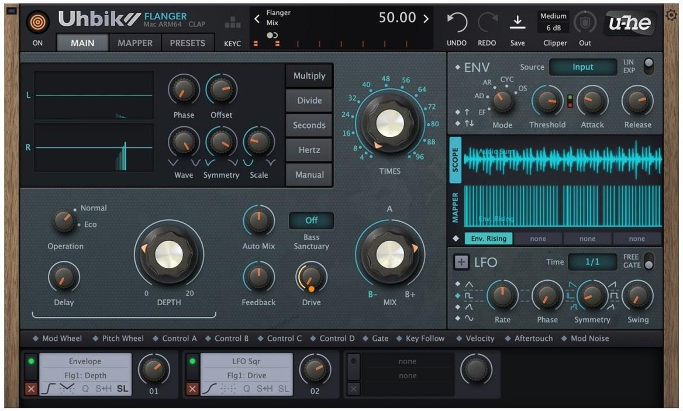
Task: Select the Hertz time mode
Action: pyautogui.click(x=309, y=150)
